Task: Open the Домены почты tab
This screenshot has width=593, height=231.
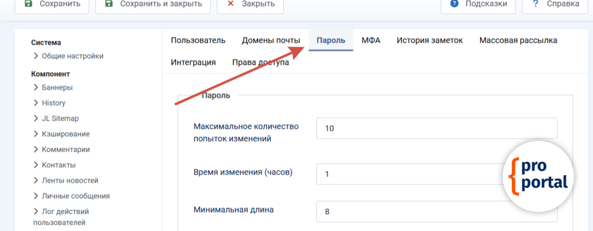Action: (x=270, y=40)
